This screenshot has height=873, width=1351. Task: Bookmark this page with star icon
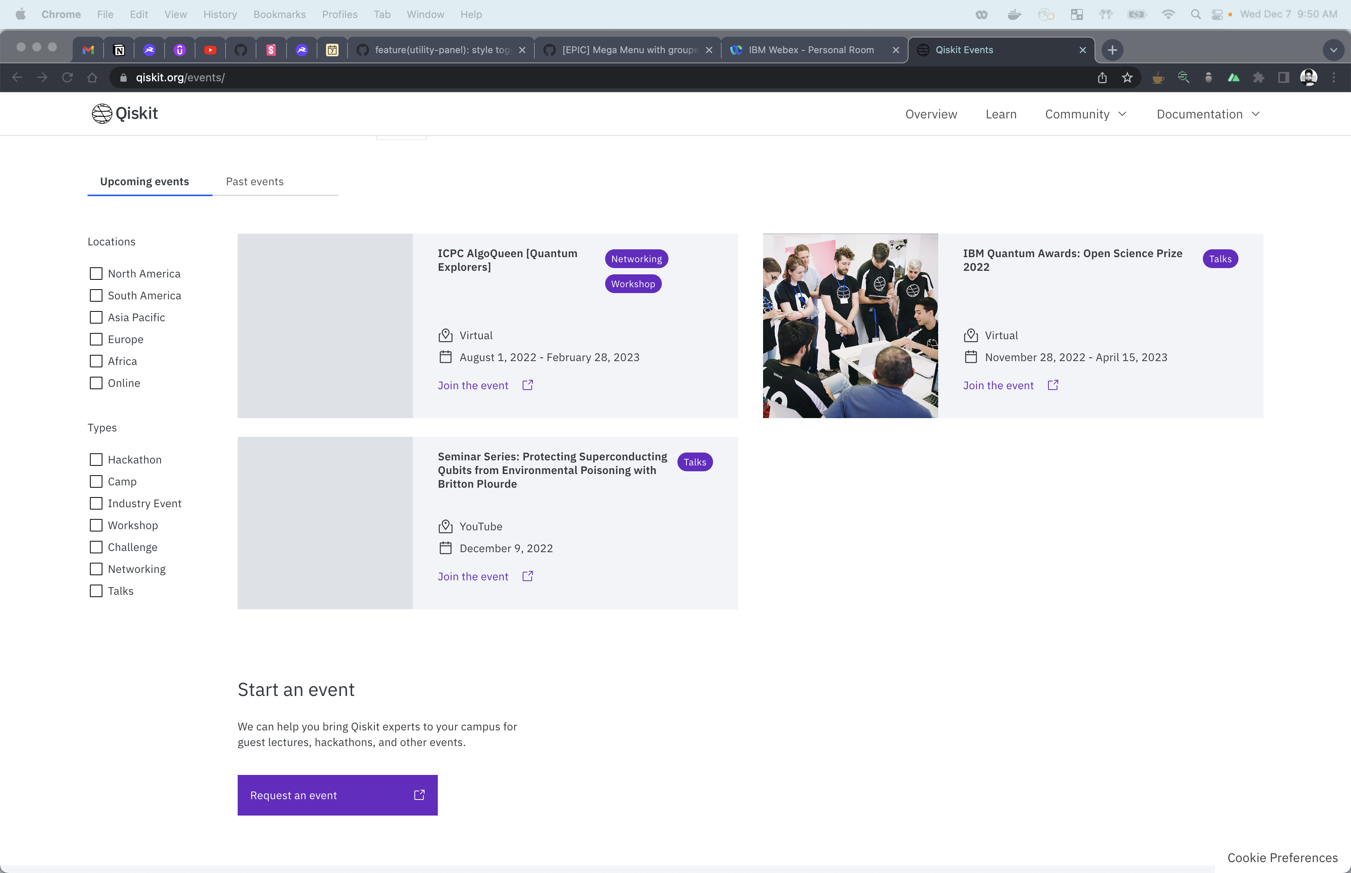(1127, 78)
